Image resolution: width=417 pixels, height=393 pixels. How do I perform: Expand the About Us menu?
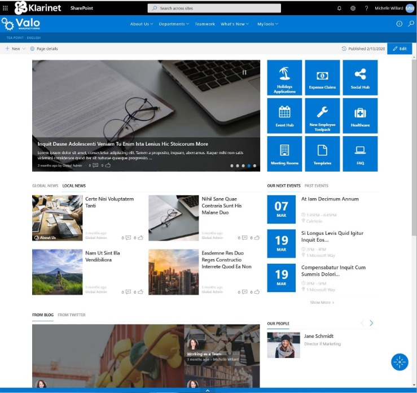click(141, 24)
